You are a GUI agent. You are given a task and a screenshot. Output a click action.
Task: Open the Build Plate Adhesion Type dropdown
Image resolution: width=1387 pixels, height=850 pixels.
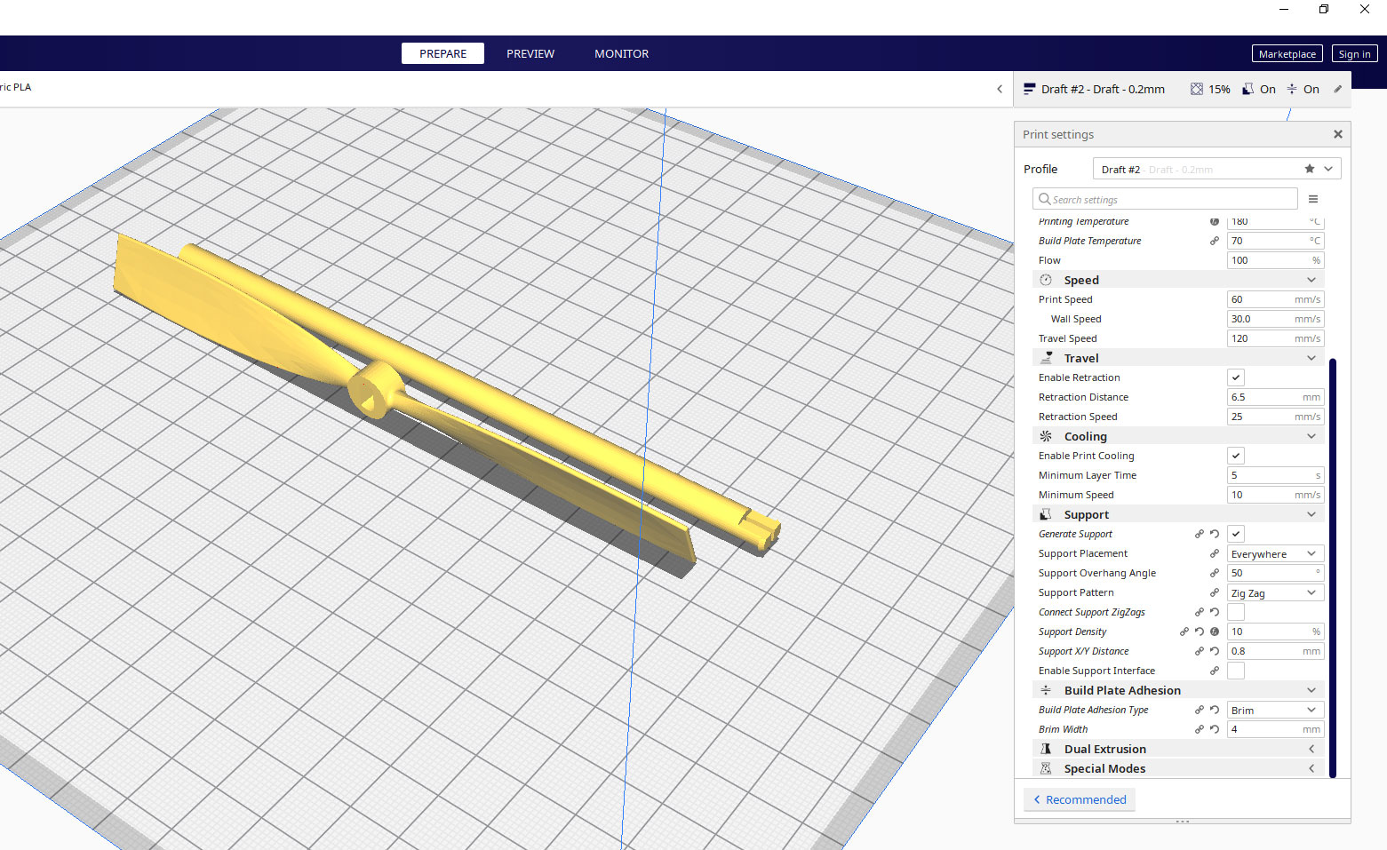tap(1276, 710)
